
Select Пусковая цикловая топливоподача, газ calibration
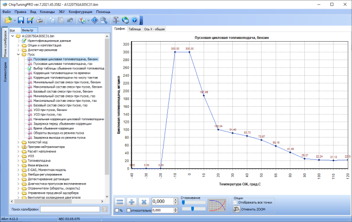[x=63, y=64]
